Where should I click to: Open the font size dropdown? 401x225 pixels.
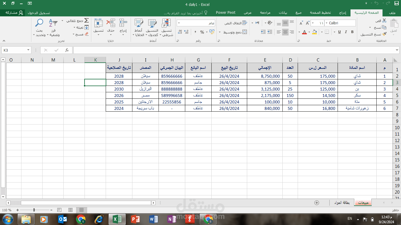(312, 23)
